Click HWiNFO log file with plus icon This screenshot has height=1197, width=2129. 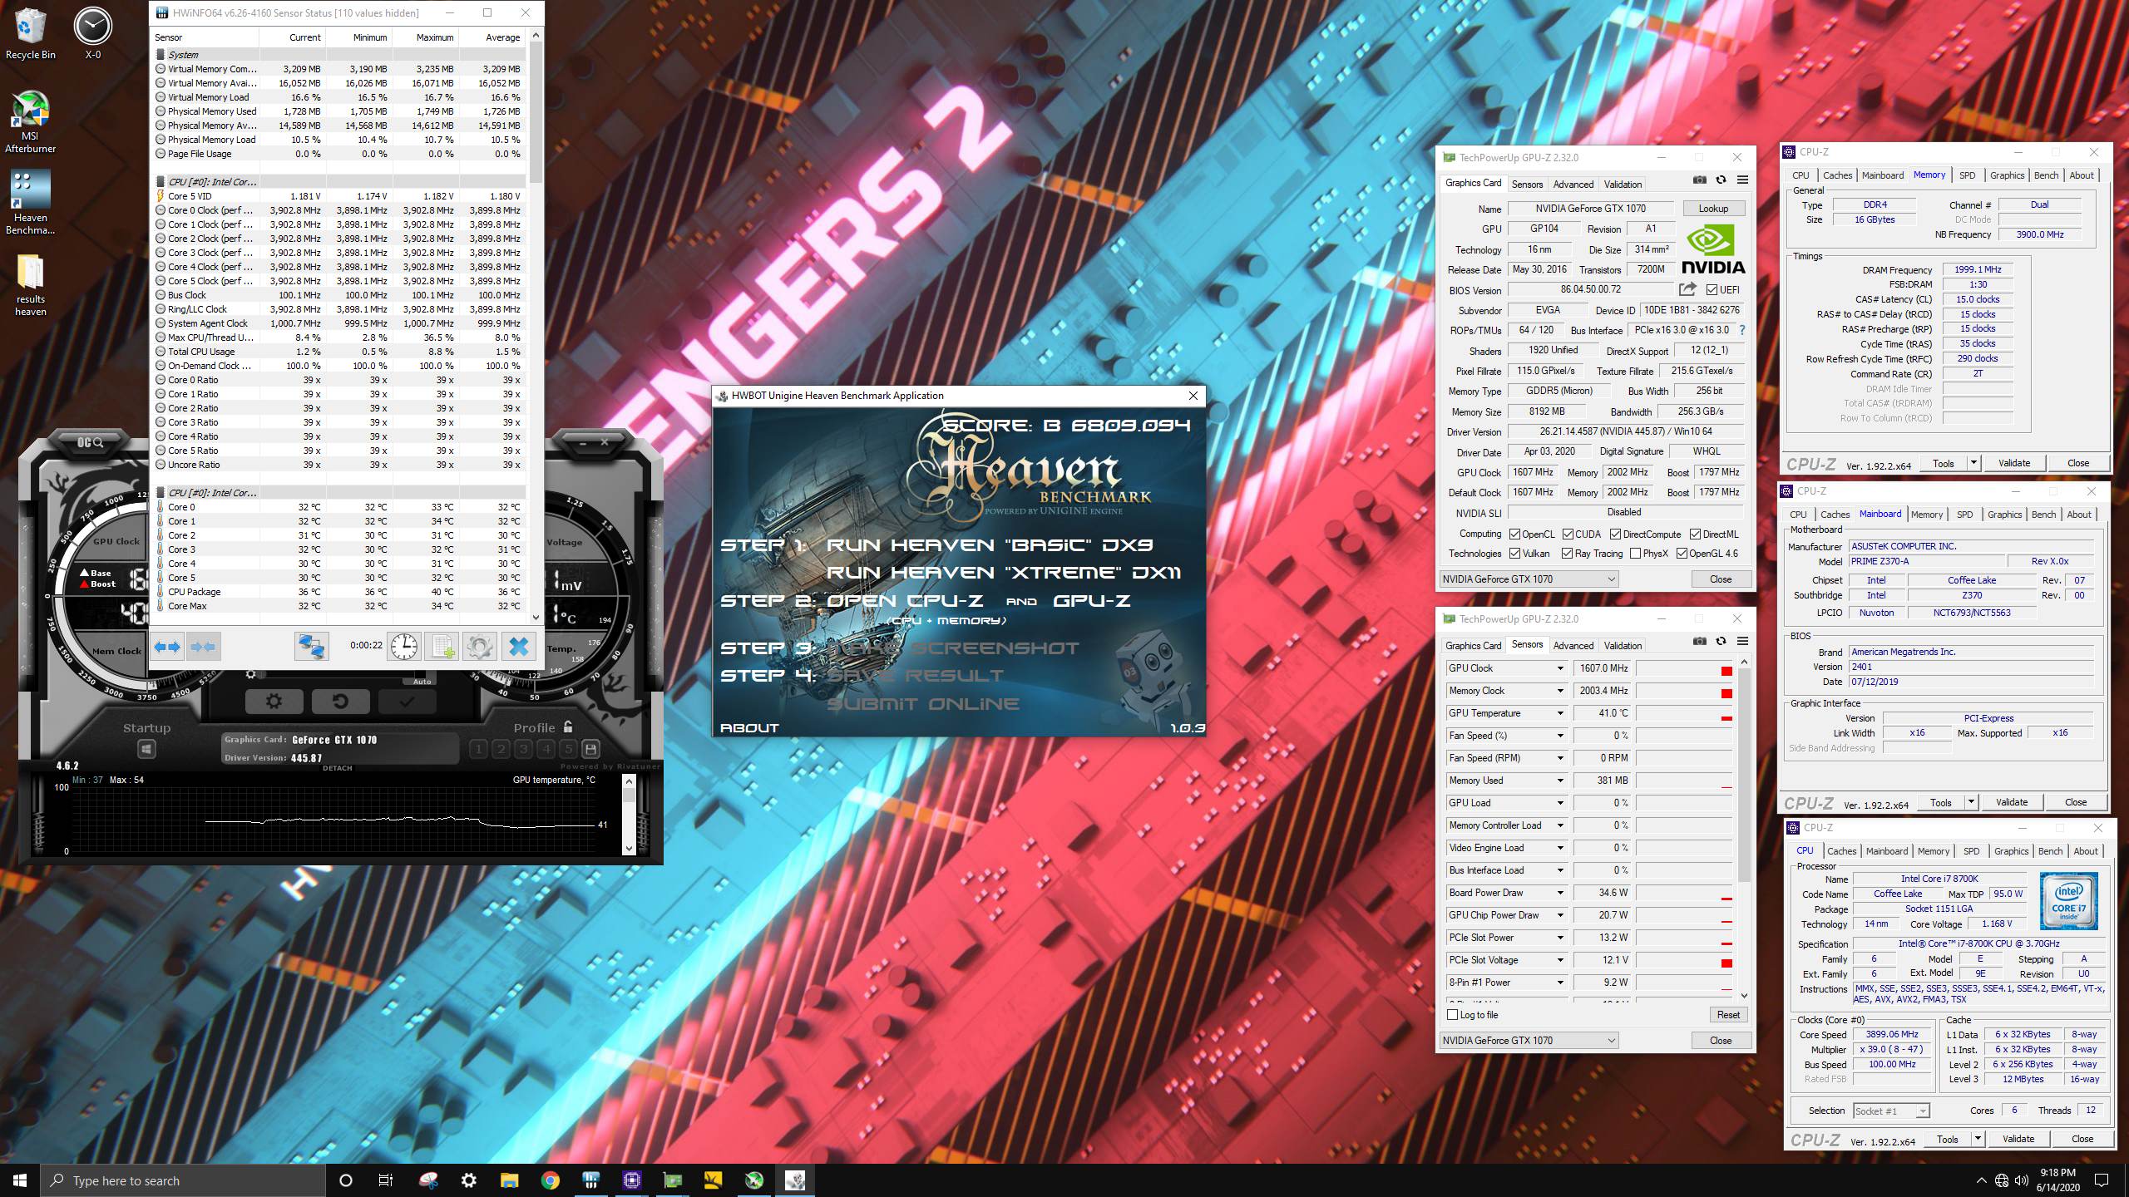(442, 647)
